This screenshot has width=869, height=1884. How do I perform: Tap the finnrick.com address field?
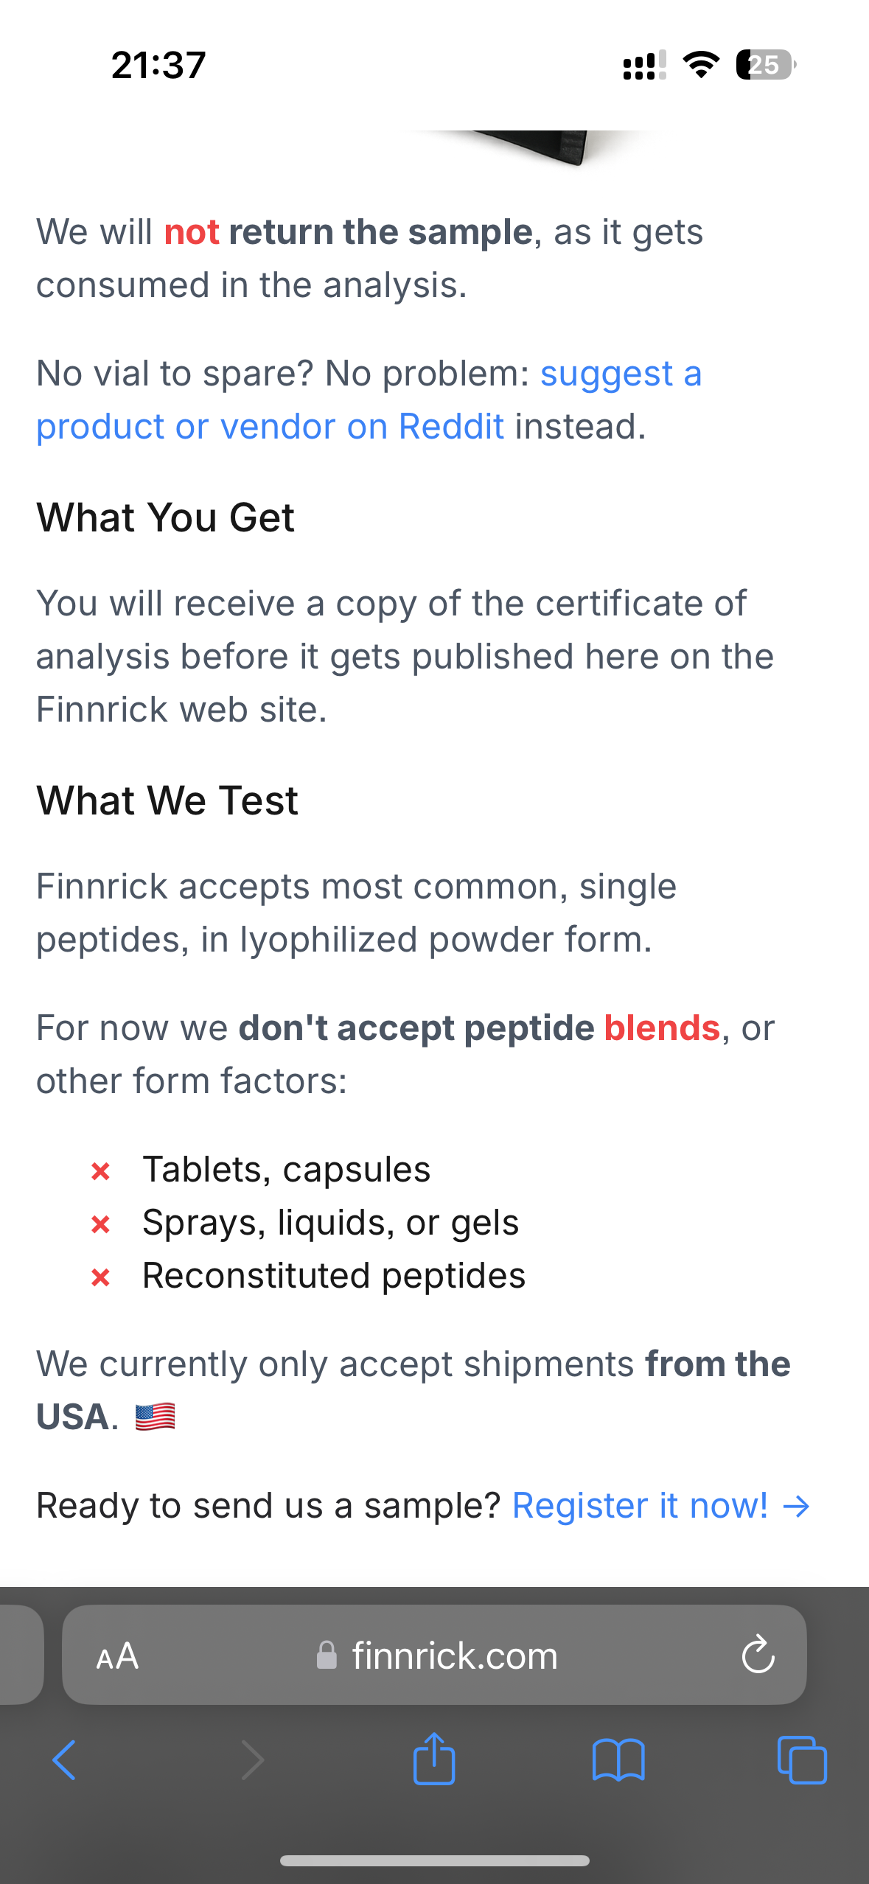click(454, 1656)
